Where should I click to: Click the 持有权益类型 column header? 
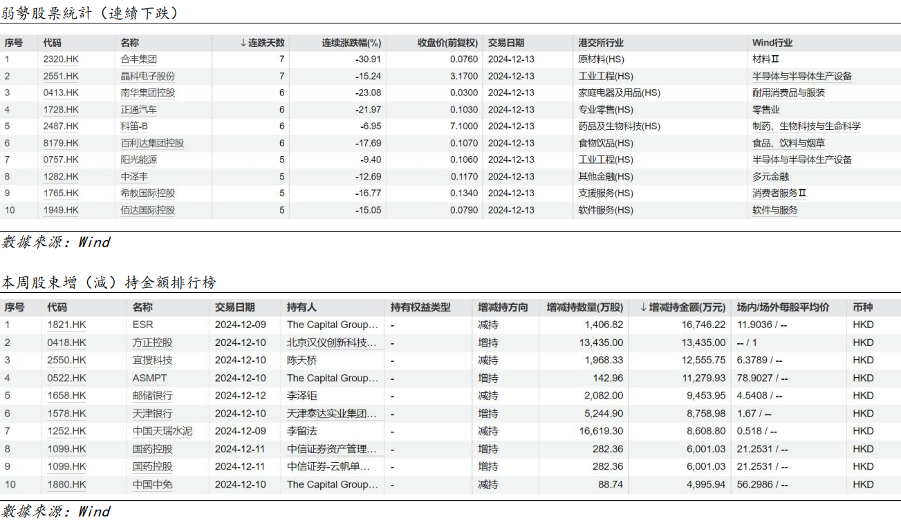pyautogui.click(x=420, y=307)
